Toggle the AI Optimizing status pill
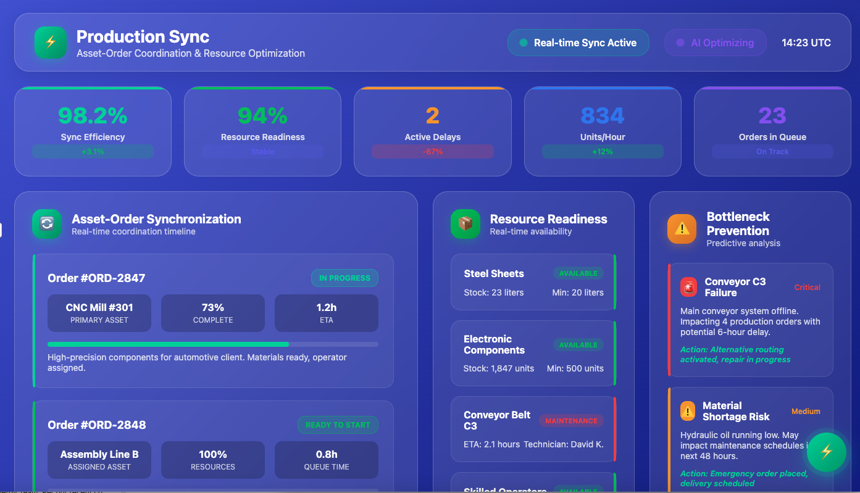 pos(715,43)
